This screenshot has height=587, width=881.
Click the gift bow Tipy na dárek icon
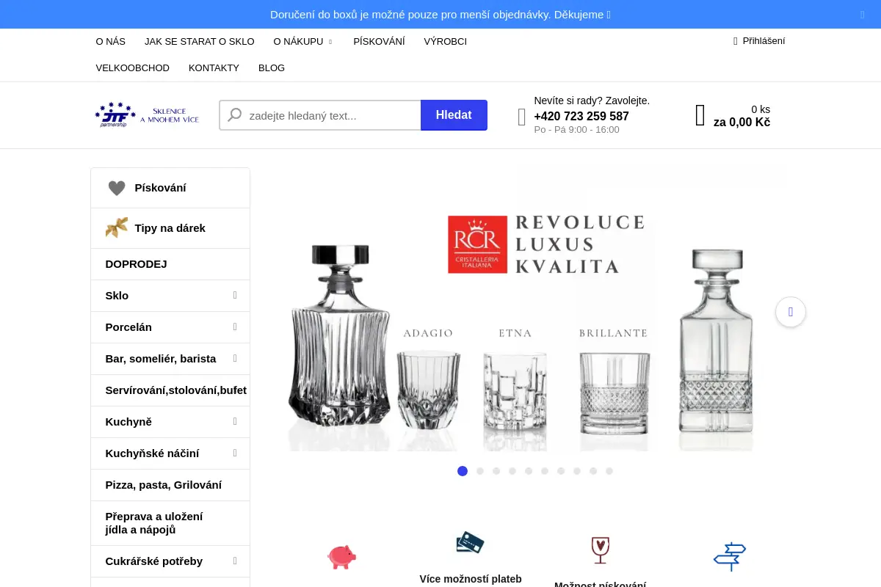point(117,228)
